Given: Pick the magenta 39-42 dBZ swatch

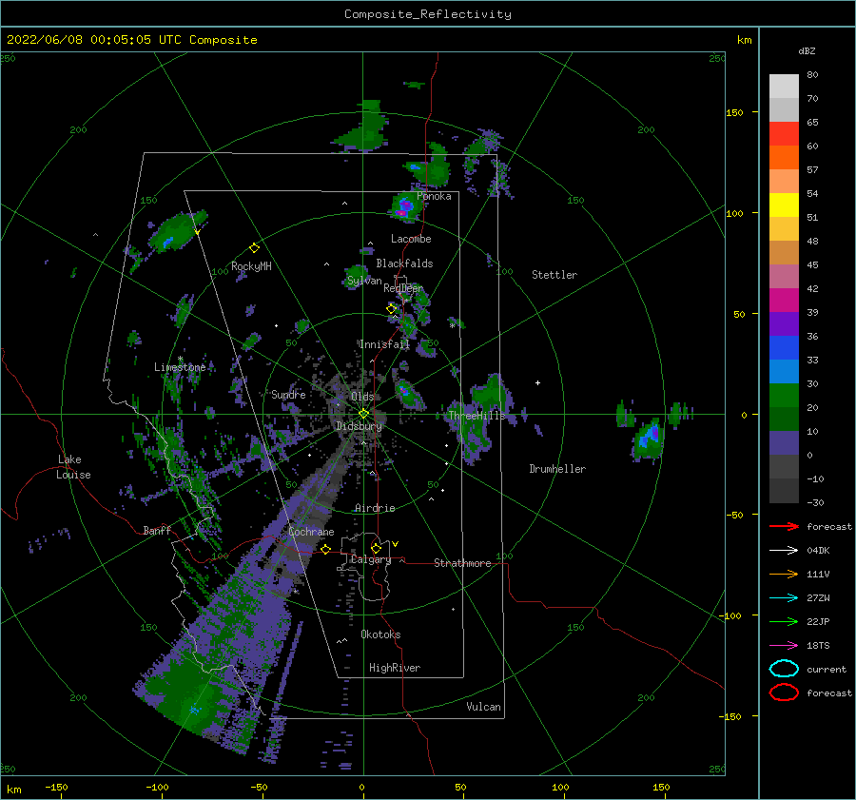Looking at the screenshot, I should 784,300.
